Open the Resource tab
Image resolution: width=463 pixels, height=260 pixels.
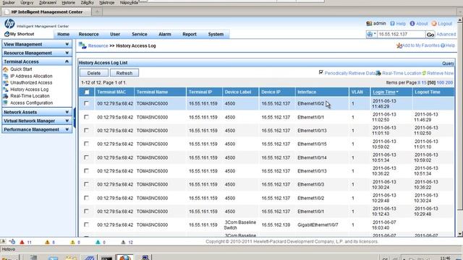coord(88,34)
